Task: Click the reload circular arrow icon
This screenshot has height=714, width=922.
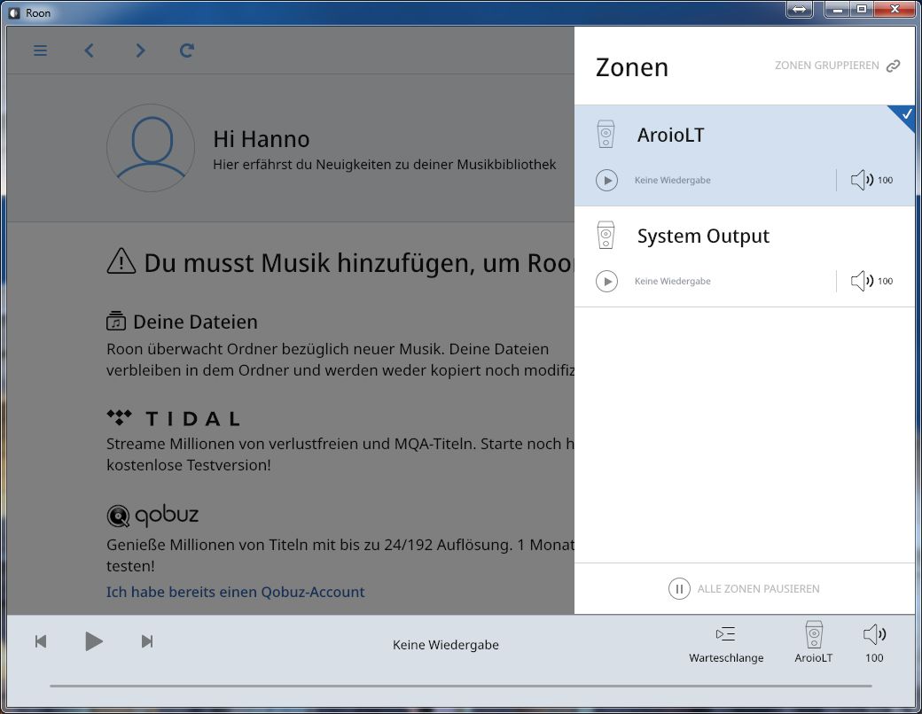Action: (187, 50)
